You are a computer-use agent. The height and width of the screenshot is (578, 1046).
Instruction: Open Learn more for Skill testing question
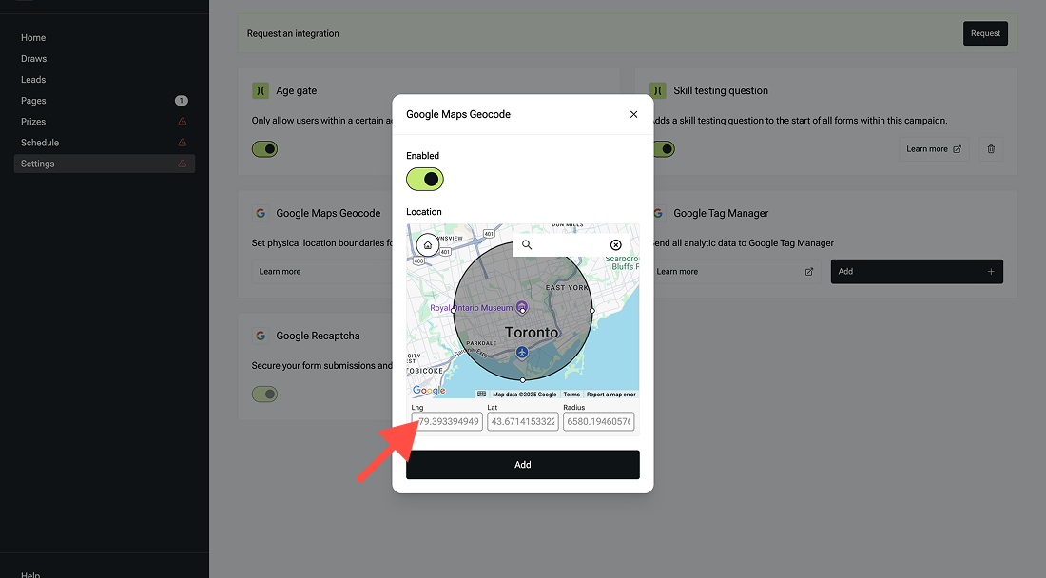[x=933, y=149]
